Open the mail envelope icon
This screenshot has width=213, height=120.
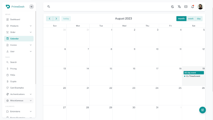pyautogui.click(x=186, y=7)
